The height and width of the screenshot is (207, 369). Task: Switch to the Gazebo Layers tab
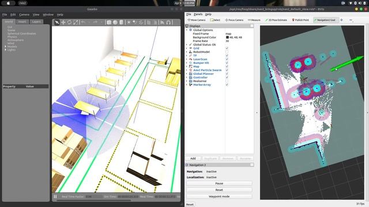[36, 22]
